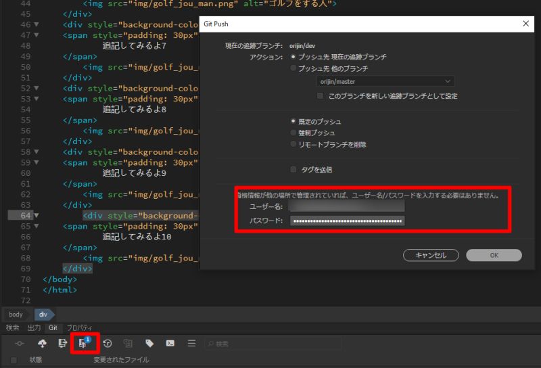
Task: Switch to the プロパティ panel tab
Action: (x=79, y=327)
